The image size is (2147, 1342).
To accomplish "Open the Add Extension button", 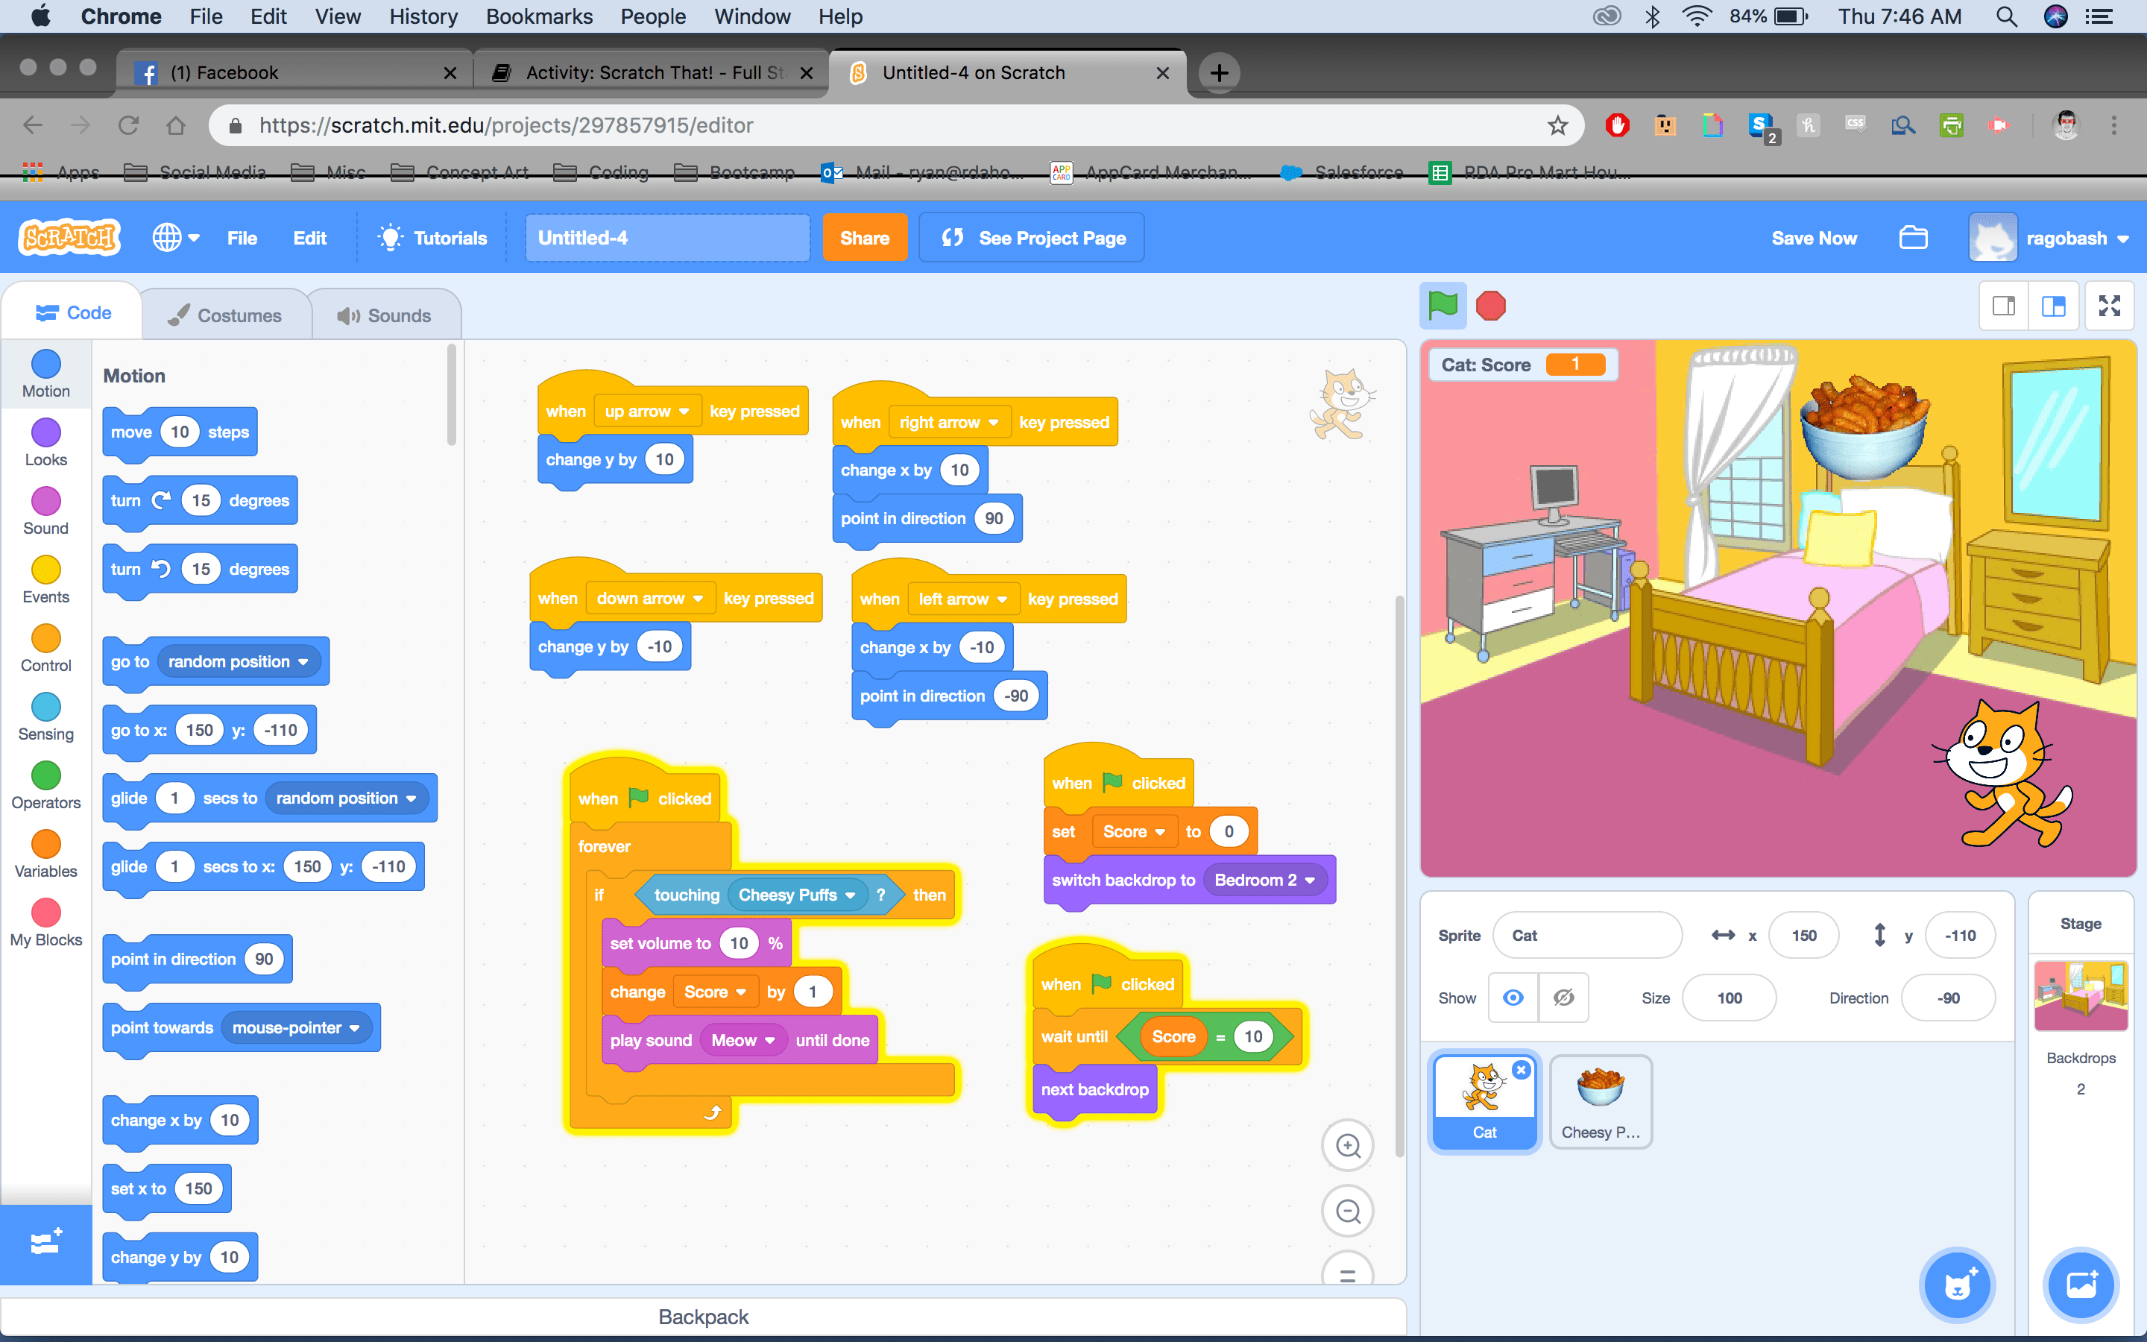I will point(46,1243).
